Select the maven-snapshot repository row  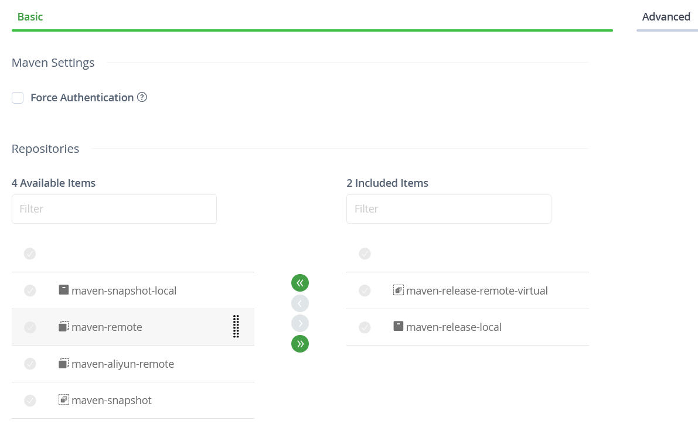(x=111, y=401)
